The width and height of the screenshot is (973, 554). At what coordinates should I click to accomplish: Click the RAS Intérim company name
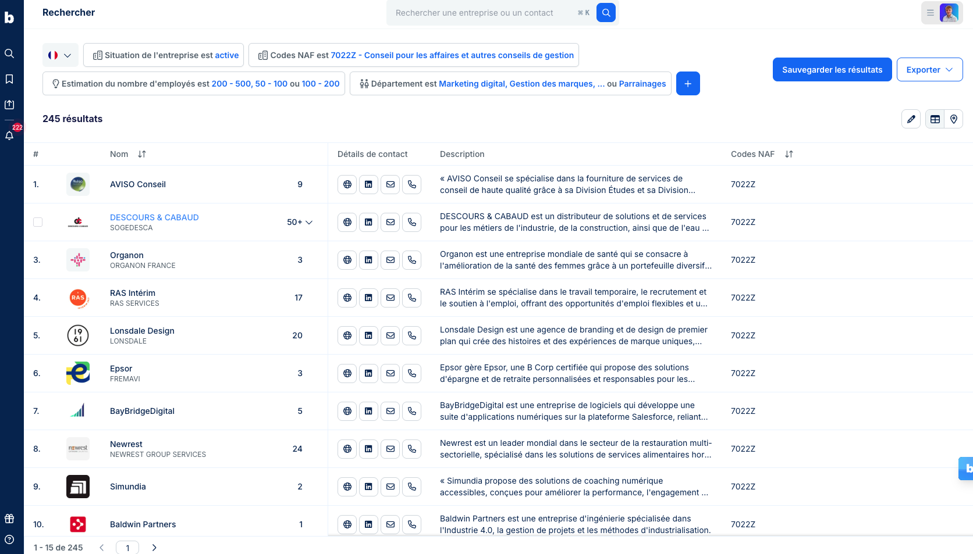133,293
